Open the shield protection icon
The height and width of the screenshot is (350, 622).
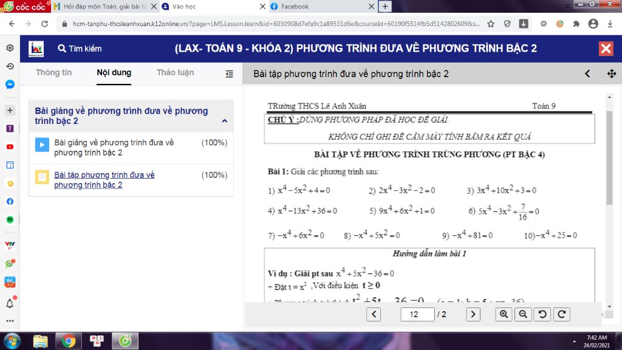(x=507, y=24)
